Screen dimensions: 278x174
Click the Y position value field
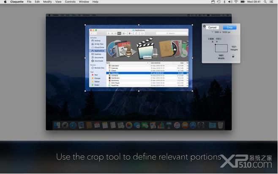[x=218, y=39]
